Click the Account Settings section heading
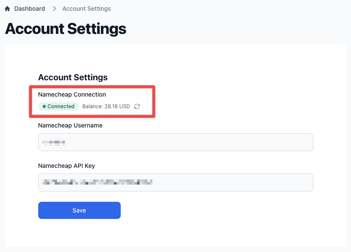This screenshot has height=252, width=351. click(73, 77)
